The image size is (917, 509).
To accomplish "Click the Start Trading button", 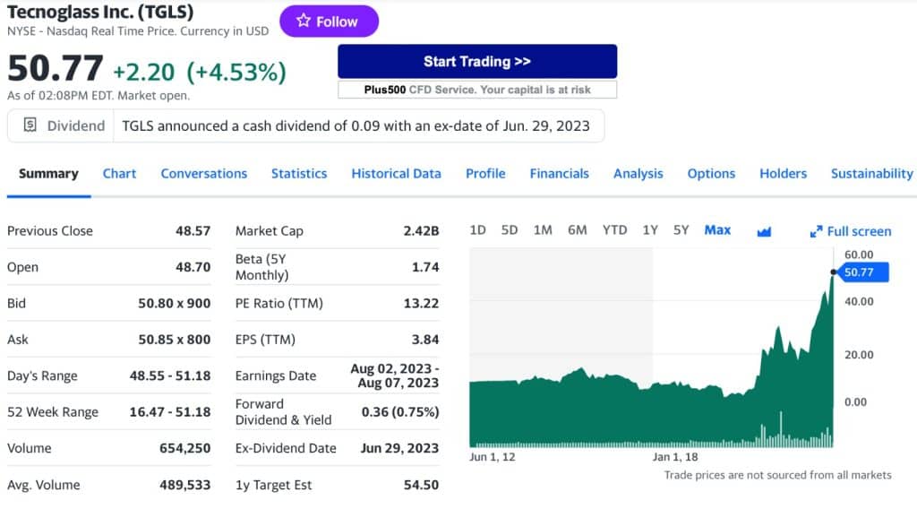I will [x=477, y=62].
